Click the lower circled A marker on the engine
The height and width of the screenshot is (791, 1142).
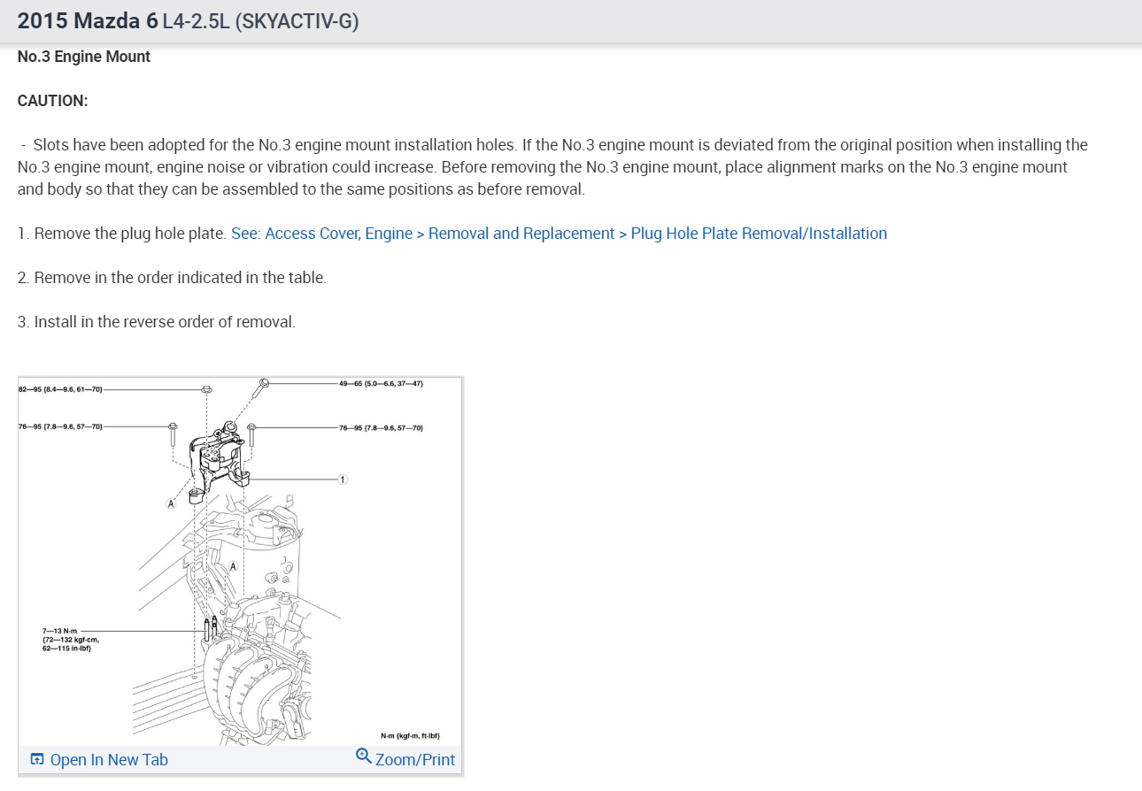pyautogui.click(x=233, y=566)
